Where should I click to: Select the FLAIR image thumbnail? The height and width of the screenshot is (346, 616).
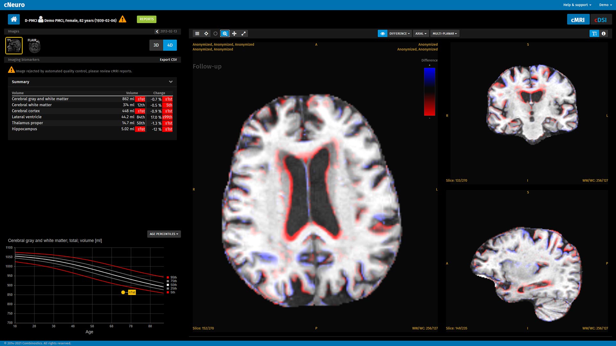click(x=34, y=46)
